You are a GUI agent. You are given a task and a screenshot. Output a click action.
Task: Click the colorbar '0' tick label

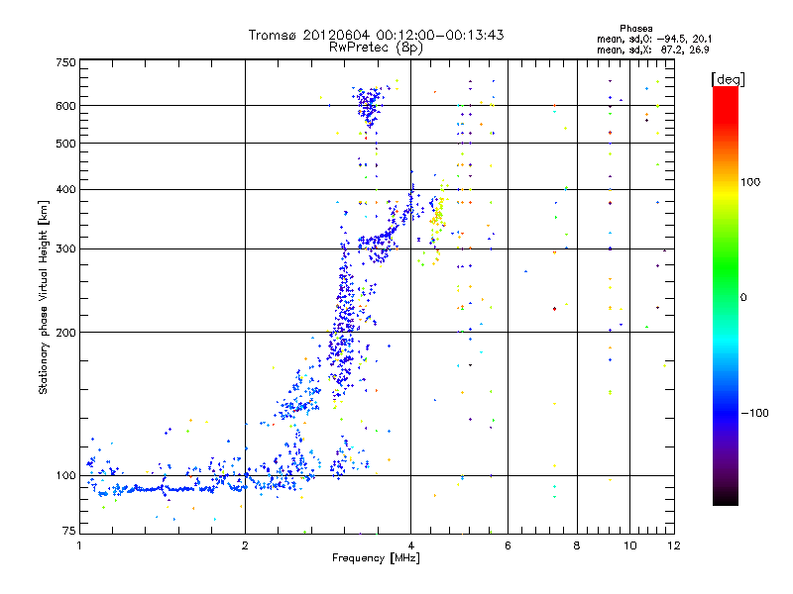[x=742, y=297]
